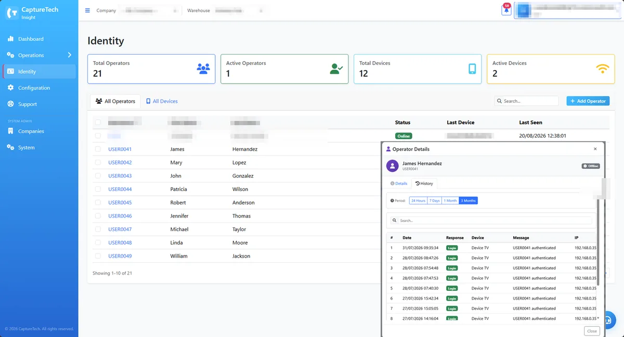Screen dimensions: 624x337
Task: Click the Active Devices wifi icon
Action: [602, 69]
